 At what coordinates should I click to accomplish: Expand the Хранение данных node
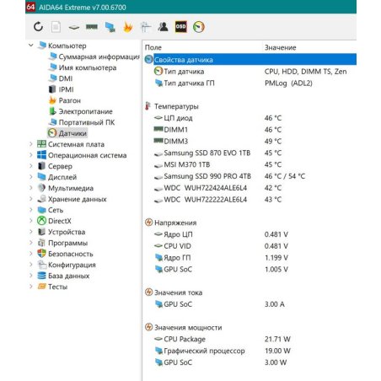point(31,199)
